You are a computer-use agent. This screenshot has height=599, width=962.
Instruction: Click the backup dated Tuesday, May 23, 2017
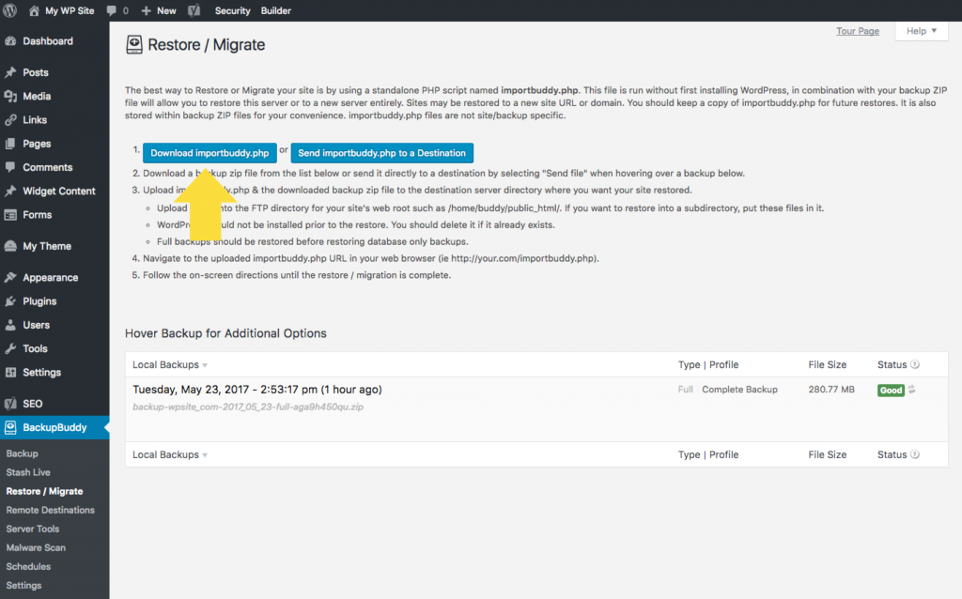click(257, 390)
